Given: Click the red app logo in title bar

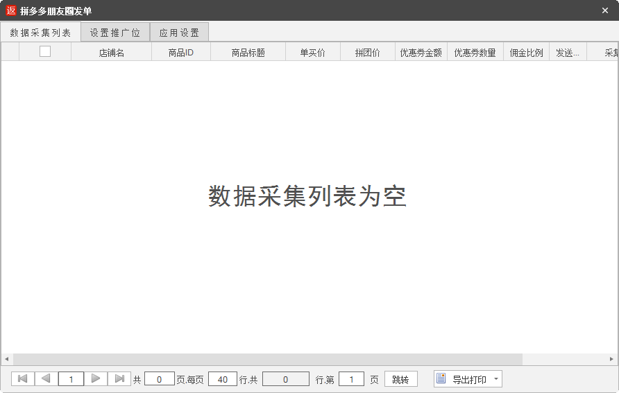Looking at the screenshot, I should click(11, 10).
